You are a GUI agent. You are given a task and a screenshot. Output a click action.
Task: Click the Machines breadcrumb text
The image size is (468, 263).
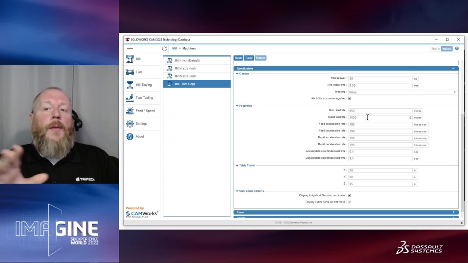[x=189, y=48]
